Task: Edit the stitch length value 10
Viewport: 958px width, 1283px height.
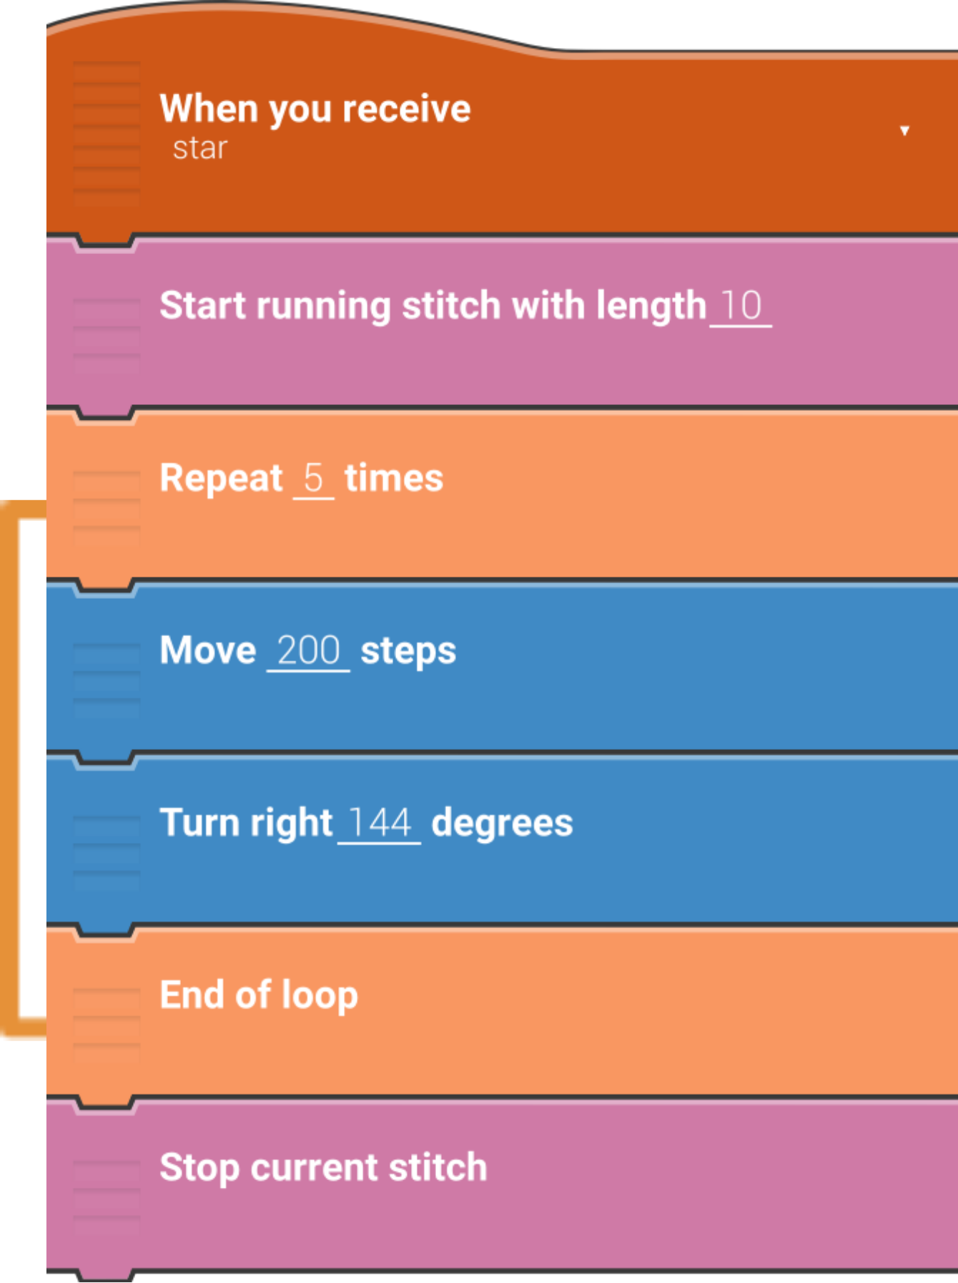Action: pos(741,306)
